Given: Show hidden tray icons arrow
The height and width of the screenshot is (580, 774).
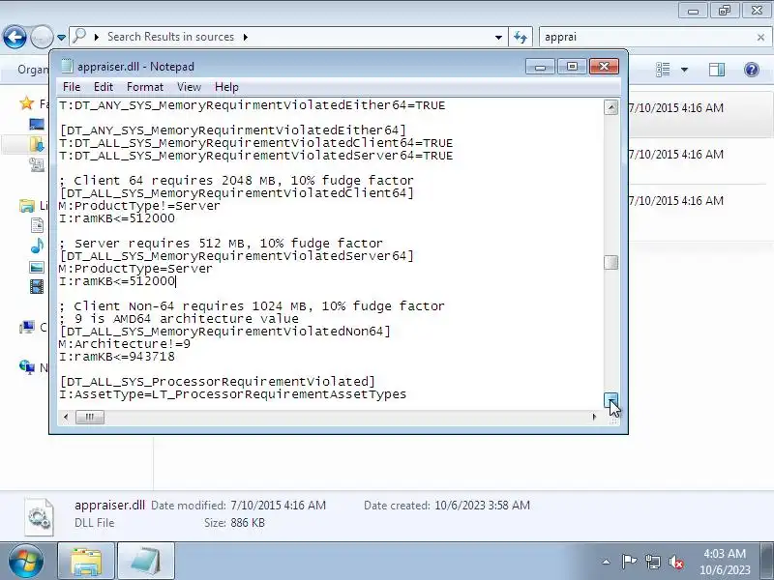Looking at the screenshot, I should click(607, 562).
